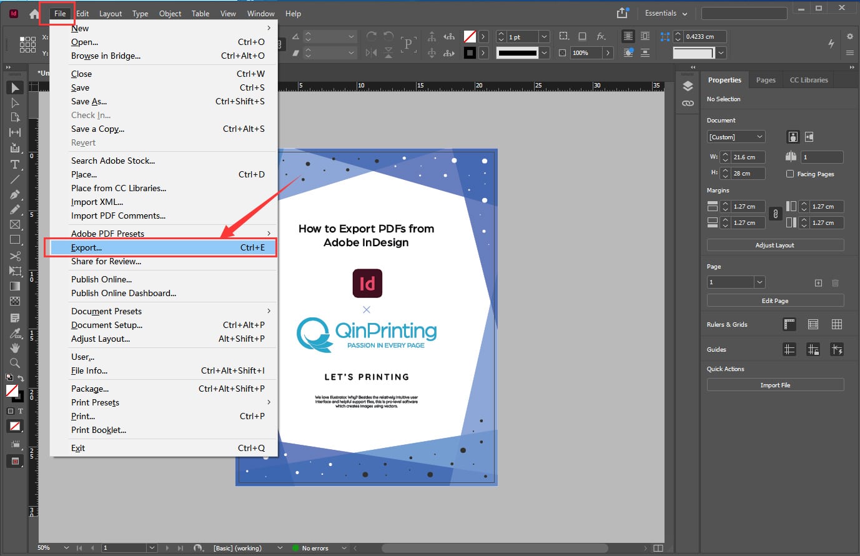Choose Package... from File menu
This screenshot has height=556, width=860.
164,389
